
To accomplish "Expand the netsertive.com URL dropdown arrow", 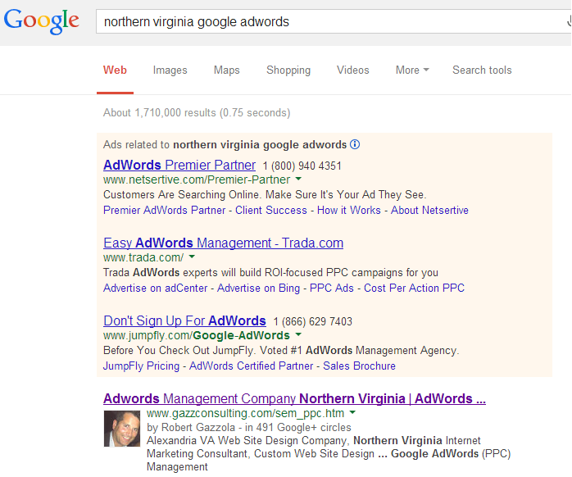I will coord(298,179).
